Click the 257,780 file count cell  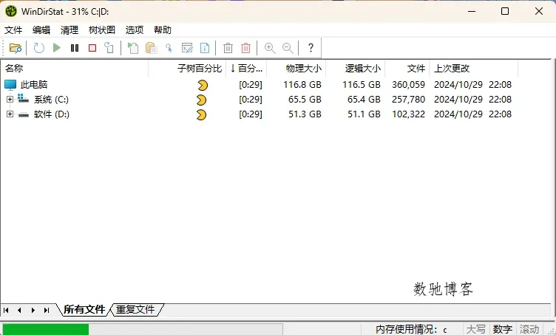(x=408, y=100)
